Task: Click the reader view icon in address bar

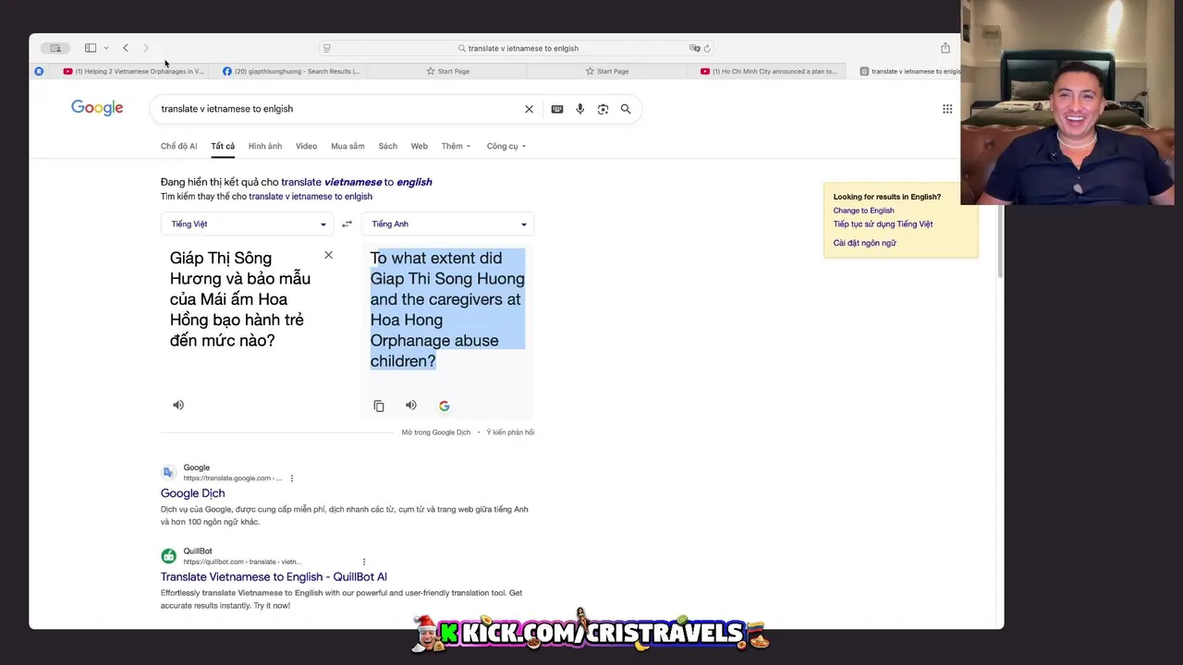Action: pyautogui.click(x=327, y=48)
